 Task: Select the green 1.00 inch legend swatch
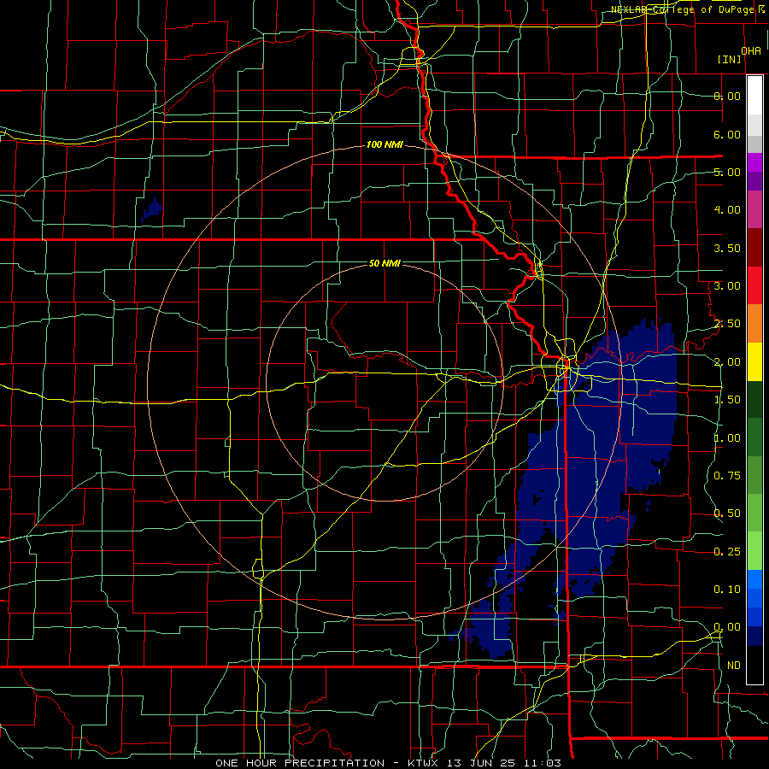click(754, 437)
